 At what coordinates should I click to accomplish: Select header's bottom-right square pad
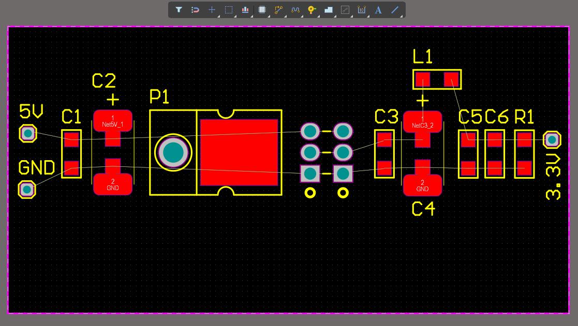(343, 174)
